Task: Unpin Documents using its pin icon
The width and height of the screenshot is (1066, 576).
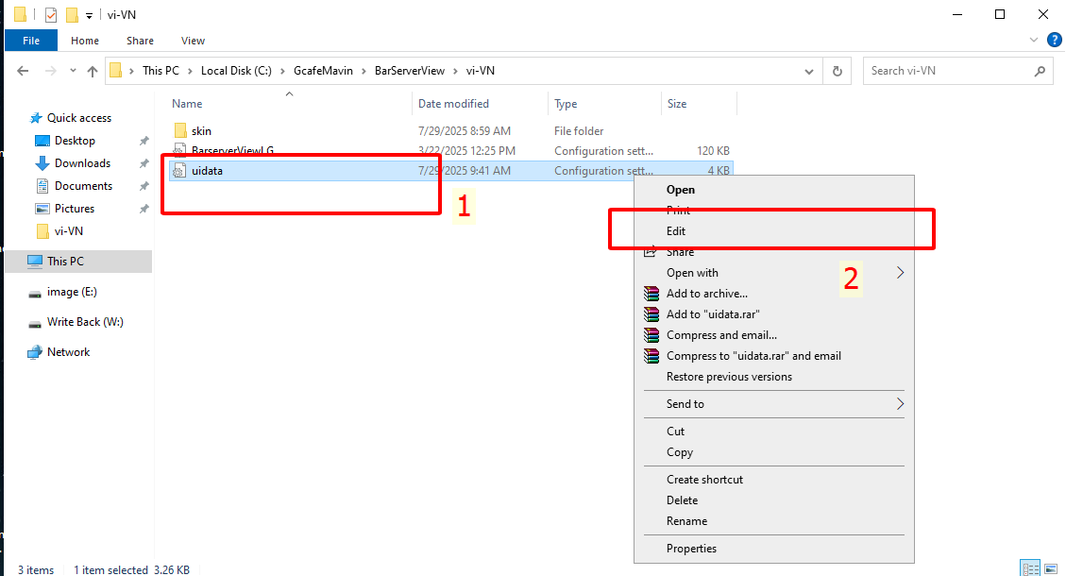Action: 144,186
